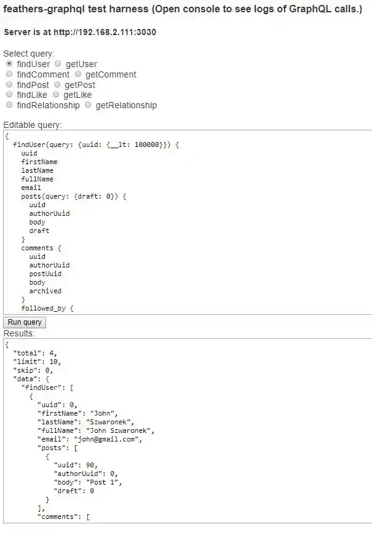Select the findPost radio button
Screen dimensions: 372x535
(9, 85)
